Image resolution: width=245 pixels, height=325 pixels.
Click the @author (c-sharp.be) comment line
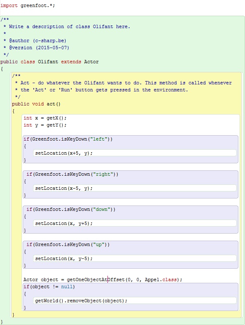coord(35,41)
